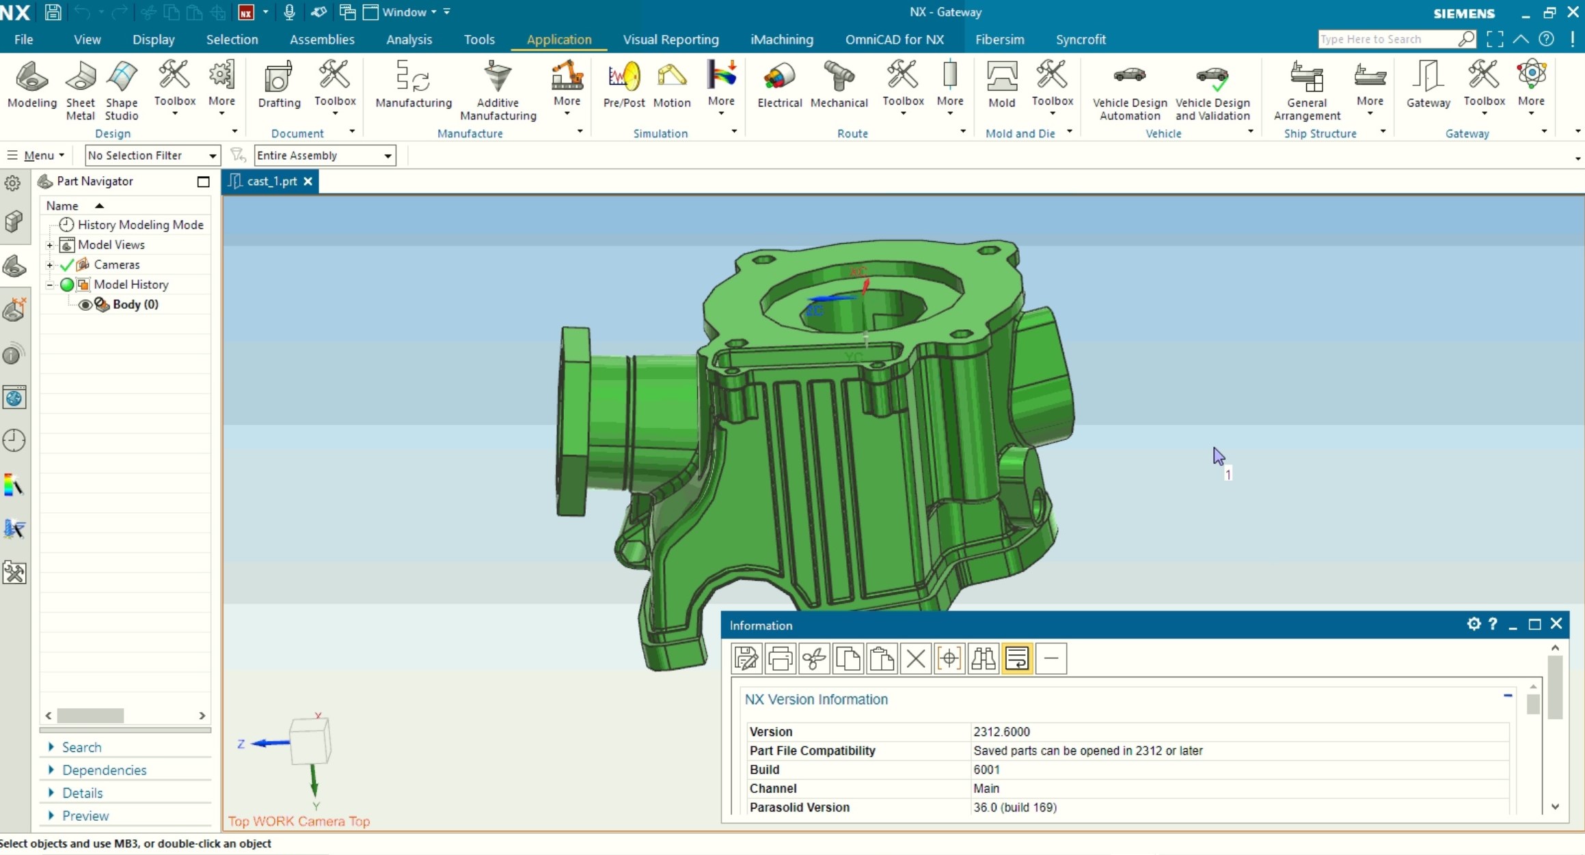Launch the Sheet Metal application
The height and width of the screenshot is (855, 1585).
80,91
